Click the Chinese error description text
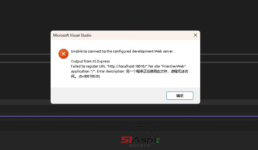The image size is (258, 150). click(157, 71)
